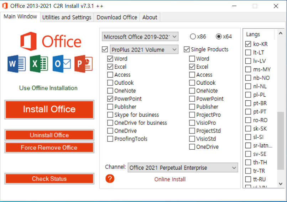Image resolution: width=287 pixels, height=202 pixels.
Task: Click the Check Status button
Action: [x=49, y=179]
